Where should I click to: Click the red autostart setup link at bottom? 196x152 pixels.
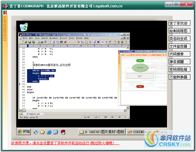[x=65, y=143]
